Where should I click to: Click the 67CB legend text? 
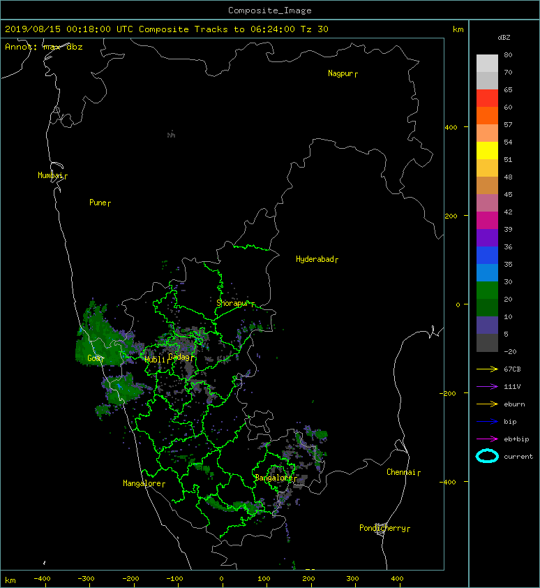[x=512, y=369]
